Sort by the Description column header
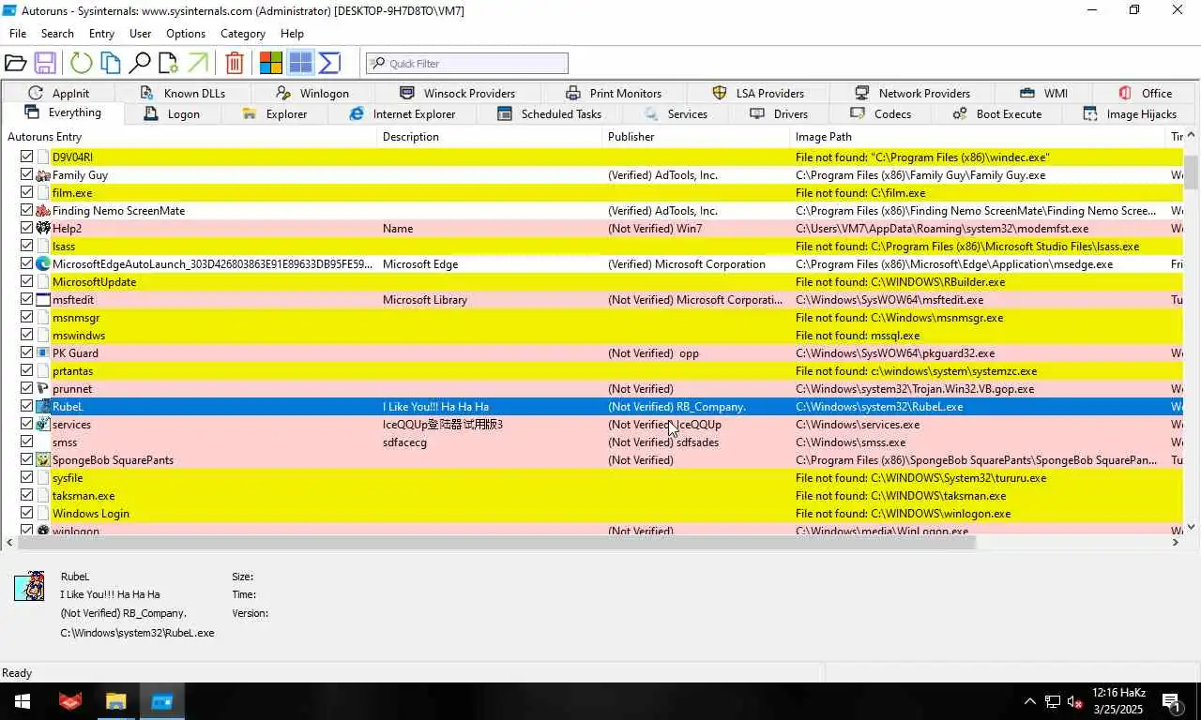The width and height of the screenshot is (1201, 720). coord(490,137)
